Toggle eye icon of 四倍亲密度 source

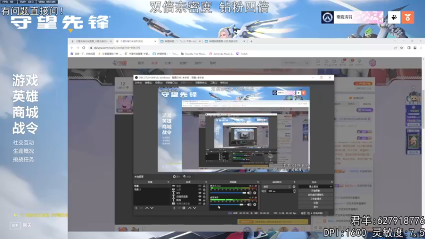(200, 197)
